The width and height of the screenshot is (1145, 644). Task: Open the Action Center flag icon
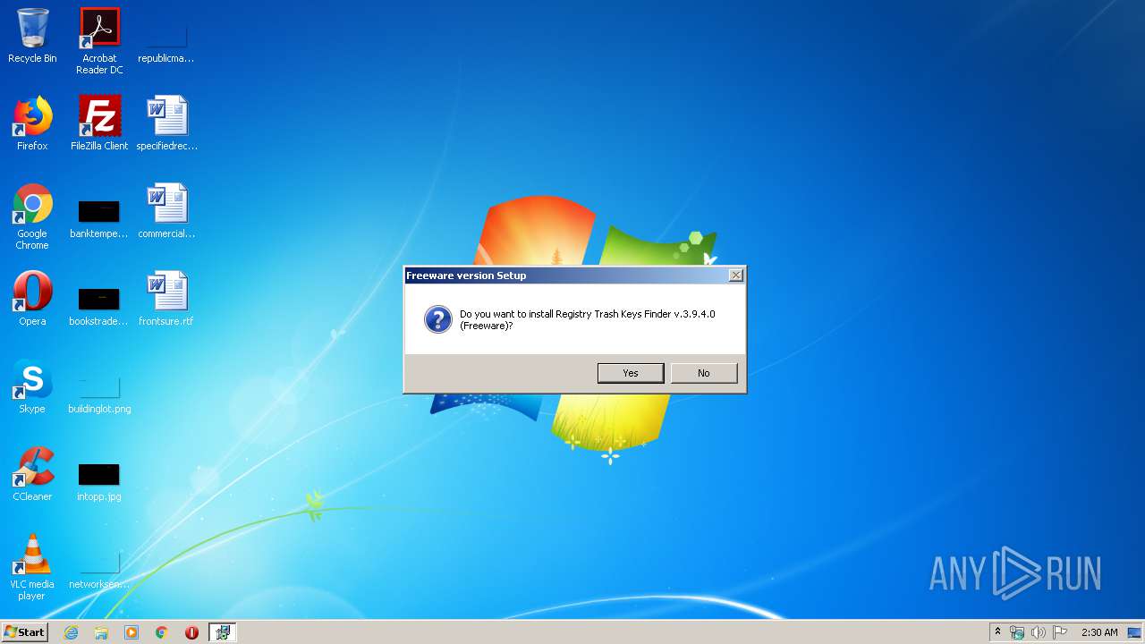tap(1060, 632)
